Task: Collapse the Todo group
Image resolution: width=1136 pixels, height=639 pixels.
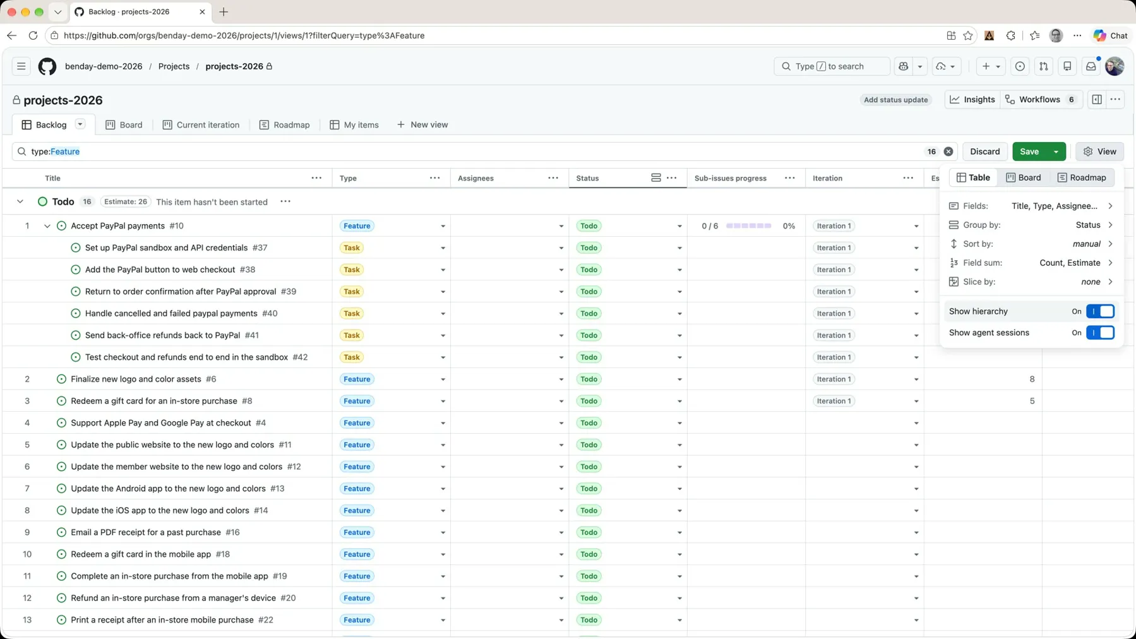Action: 20,201
